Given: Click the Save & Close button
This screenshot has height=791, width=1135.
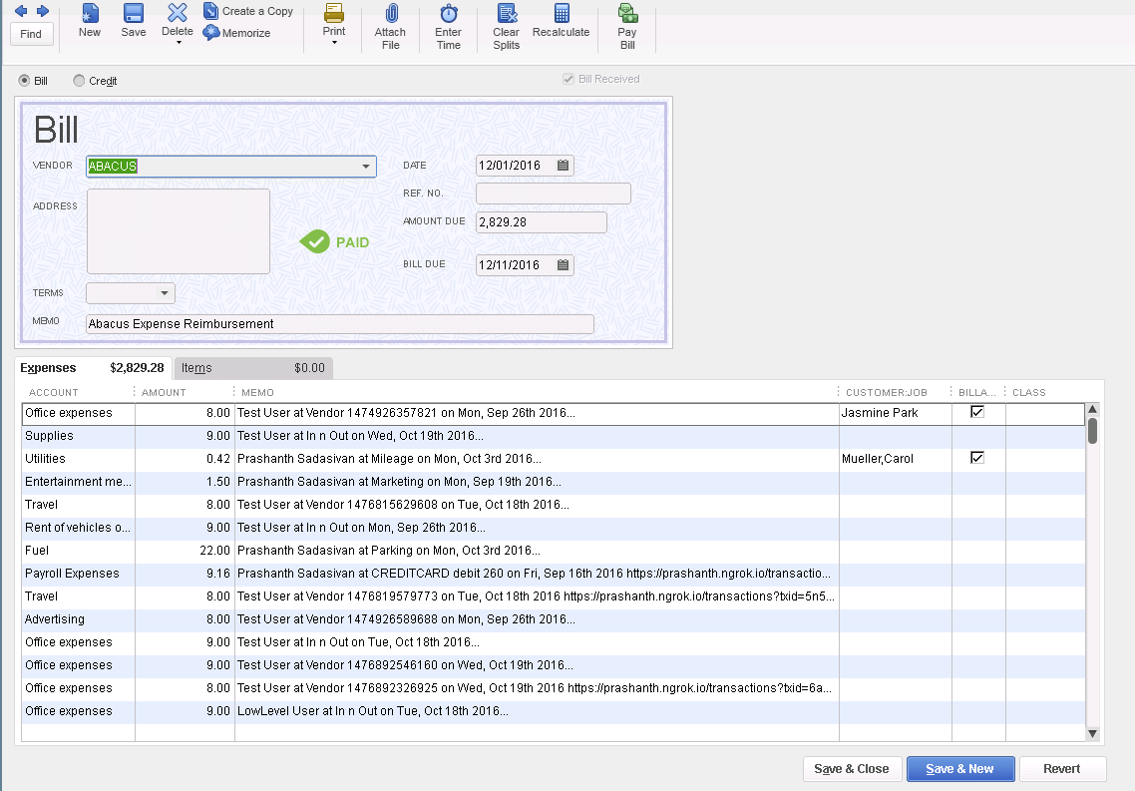Looking at the screenshot, I should (x=851, y=769).
